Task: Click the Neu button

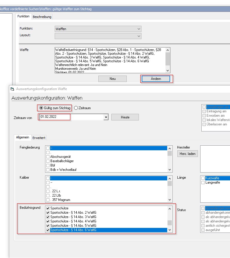Action: 113,79
